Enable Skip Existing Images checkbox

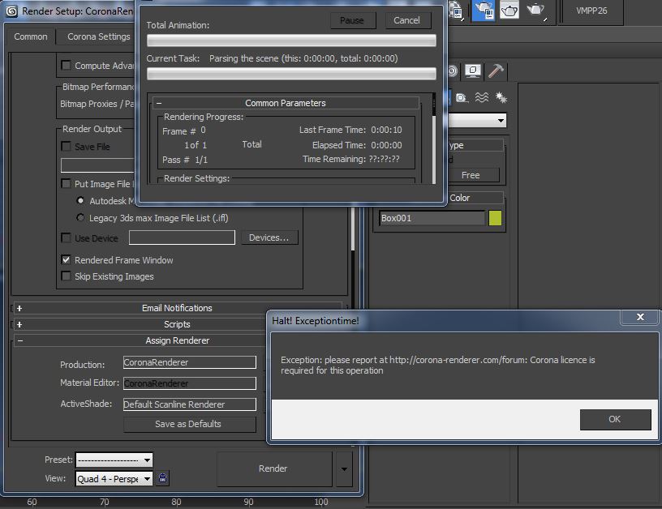pos(67,276)
